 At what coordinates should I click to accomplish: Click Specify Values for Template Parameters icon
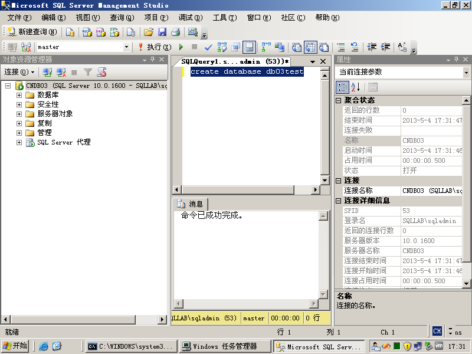click(402, 47)
